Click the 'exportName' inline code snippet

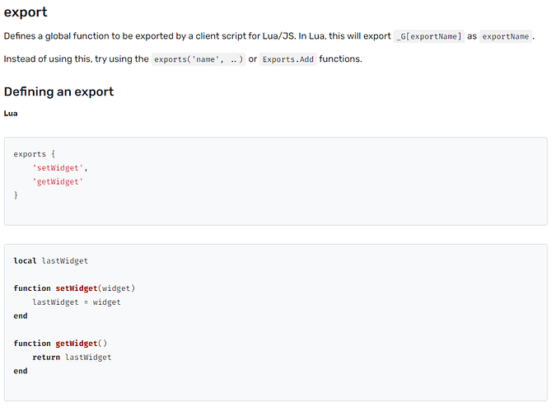click(x=505, y=36)
